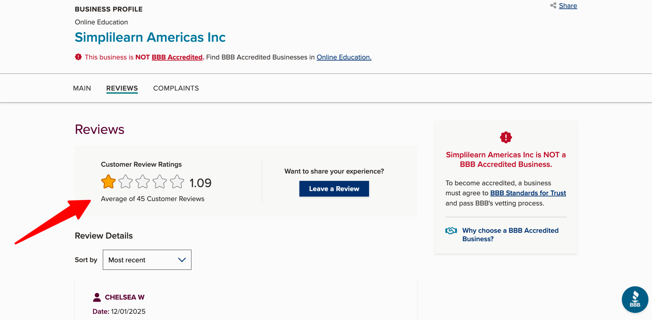Viewport: 652px width, 320px height.
Task: Open the Online Education category link
Action: tap(344, 57)
